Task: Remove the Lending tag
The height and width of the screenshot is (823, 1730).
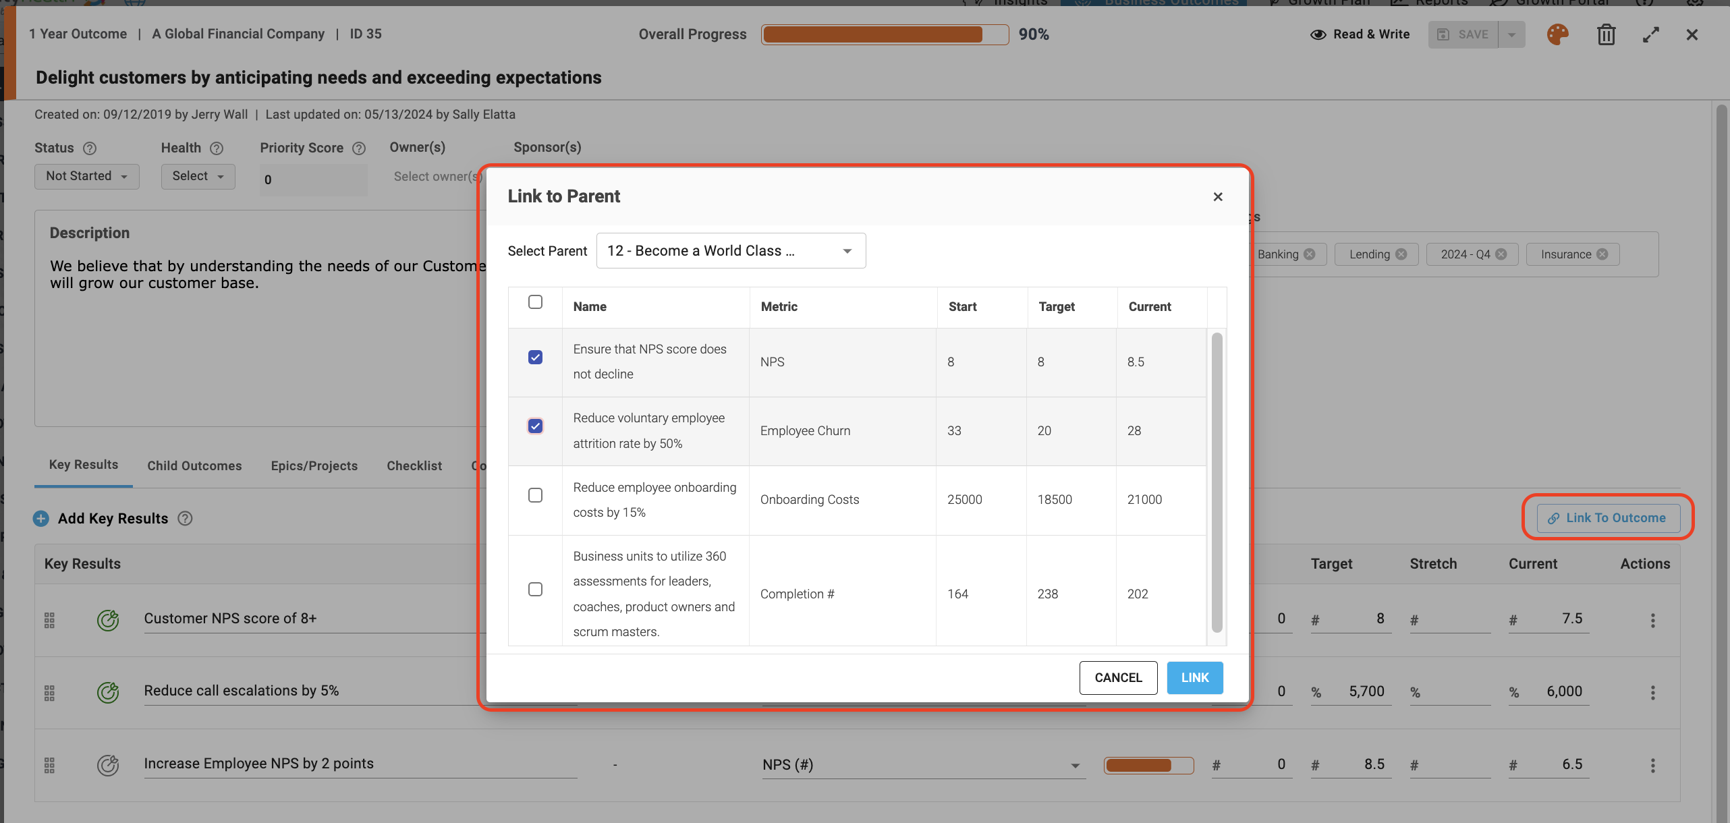Action: [1401, 254]
